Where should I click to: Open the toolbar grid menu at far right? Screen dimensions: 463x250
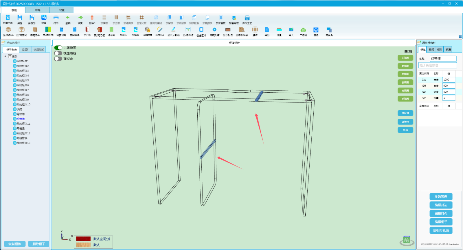coord(460,37)
